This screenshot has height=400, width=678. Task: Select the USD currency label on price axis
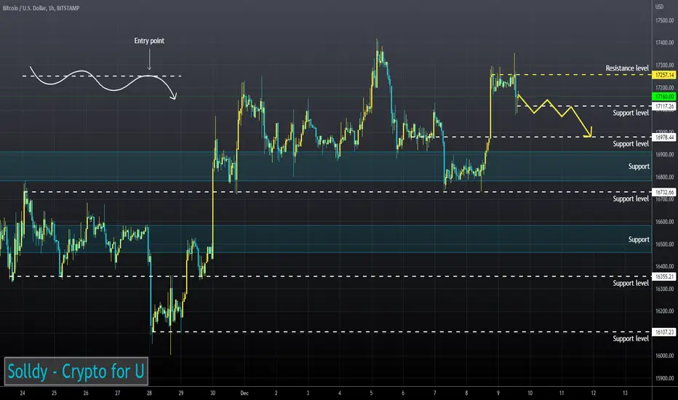click(x=659, y=7)
